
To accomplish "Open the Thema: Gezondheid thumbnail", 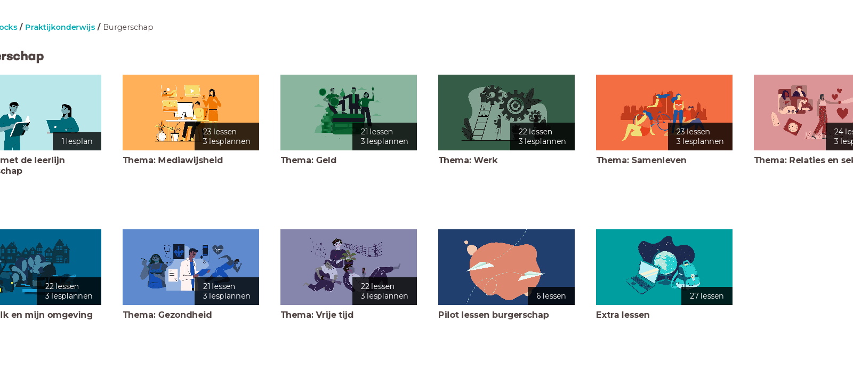I will pyautogui.click(x=191, y=267).
